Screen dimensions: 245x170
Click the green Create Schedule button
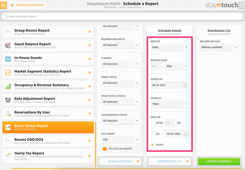(219, 162)
